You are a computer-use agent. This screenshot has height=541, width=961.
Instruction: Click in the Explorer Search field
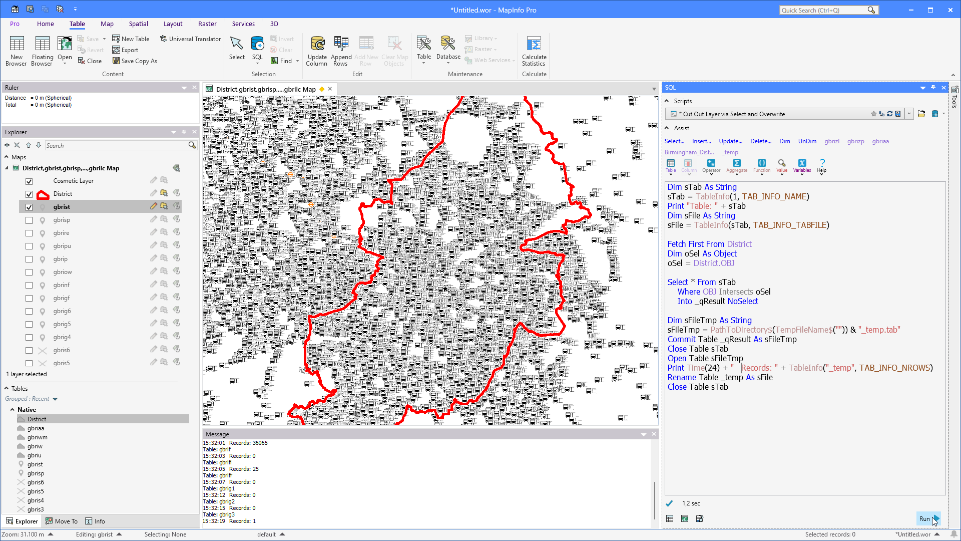116,145
